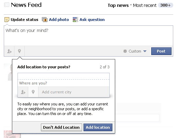The width and height of the screenshot is (177, 138).
Task: Confirm with the Add location button
Action: pos(98,127)
